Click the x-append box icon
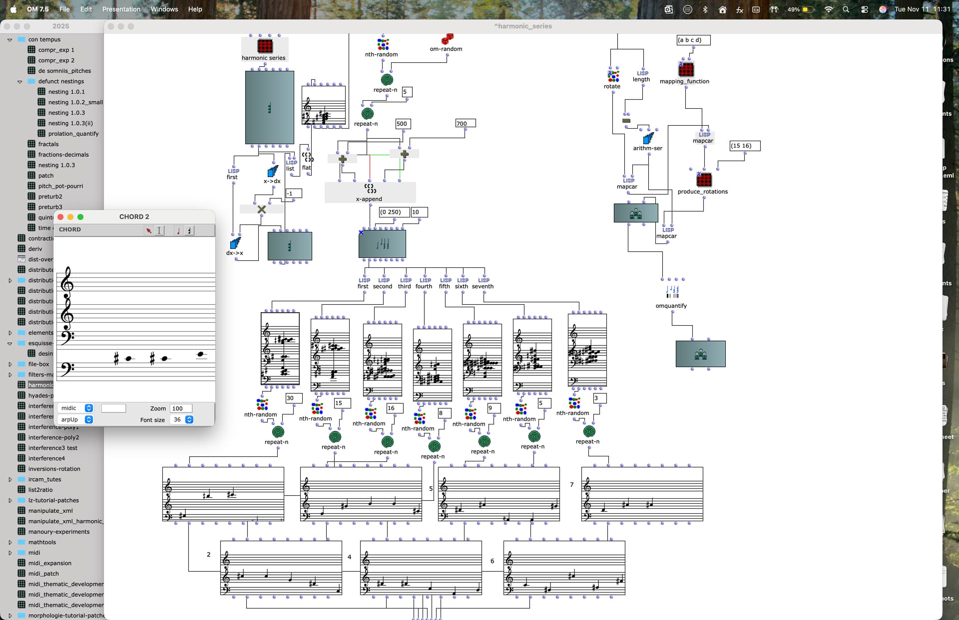 370,189
